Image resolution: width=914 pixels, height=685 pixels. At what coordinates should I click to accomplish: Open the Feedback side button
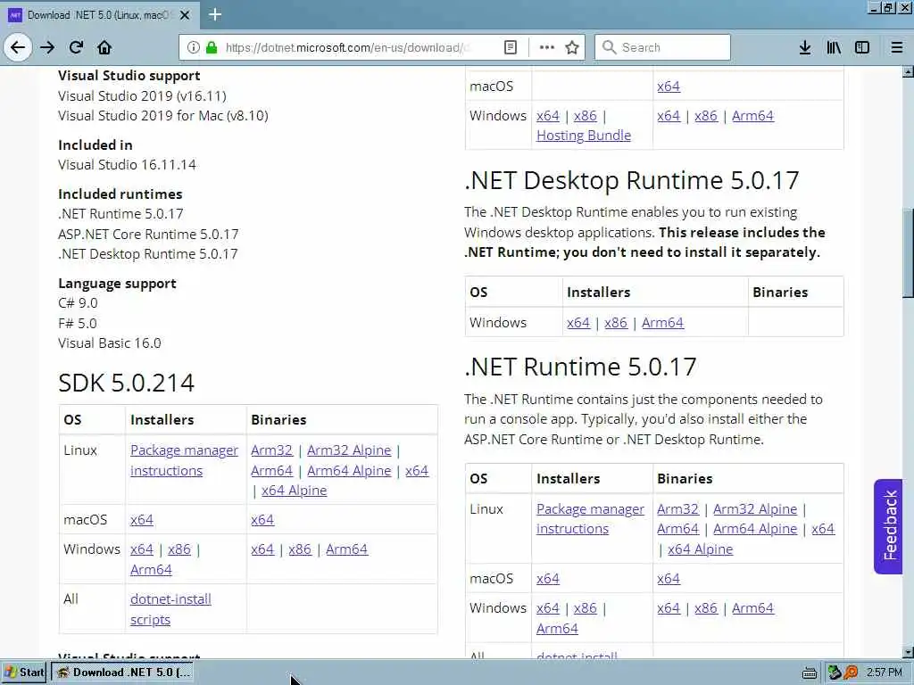click(889, 526)
